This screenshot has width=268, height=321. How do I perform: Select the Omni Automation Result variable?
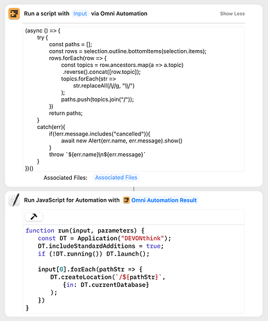point(164,200)
